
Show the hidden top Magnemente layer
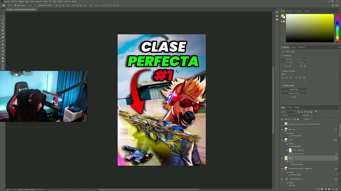[x=282, y=124]
